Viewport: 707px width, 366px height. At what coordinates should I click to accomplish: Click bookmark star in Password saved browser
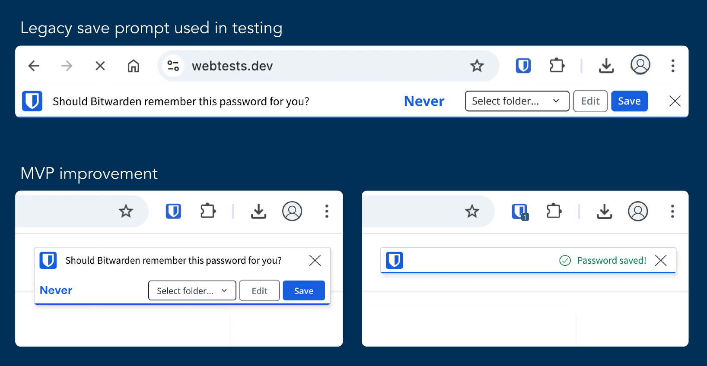(x=472, y=211)
